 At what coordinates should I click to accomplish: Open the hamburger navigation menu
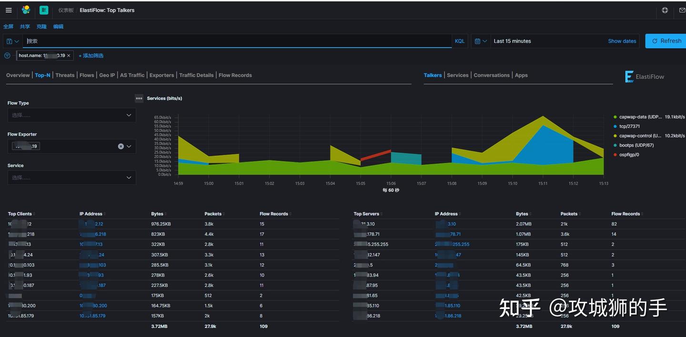tap(9, 10)
